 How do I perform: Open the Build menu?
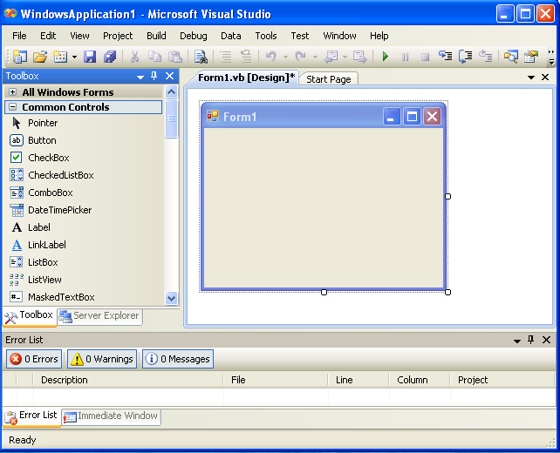pyautogui.click(x=156, y=36)
